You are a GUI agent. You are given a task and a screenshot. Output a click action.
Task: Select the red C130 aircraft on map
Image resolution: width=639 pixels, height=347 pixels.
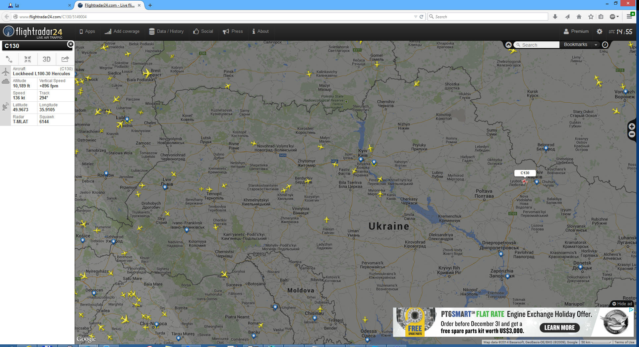click(x=524, y=181)
